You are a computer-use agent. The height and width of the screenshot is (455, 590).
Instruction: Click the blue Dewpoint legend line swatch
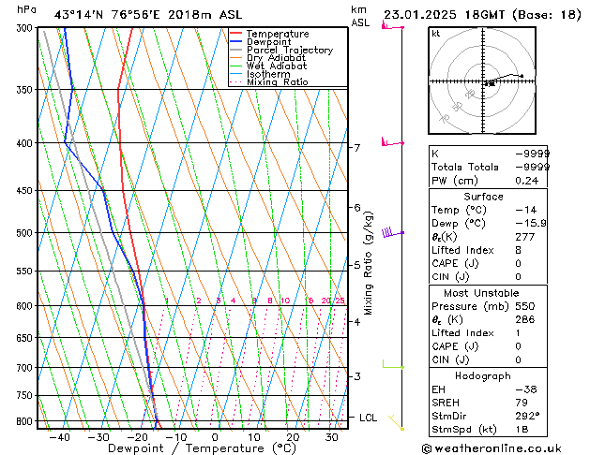pos(236,41)
